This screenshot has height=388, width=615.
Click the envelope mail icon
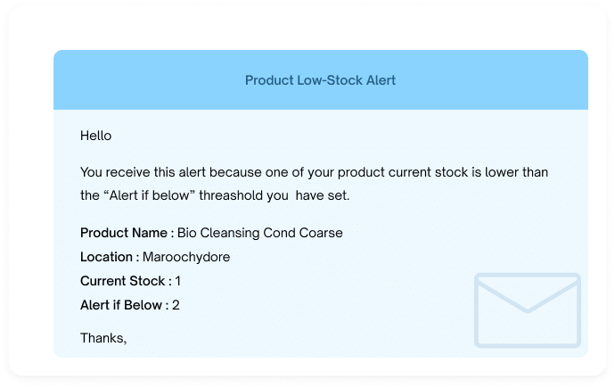pyautogui.click(x=527, y=310)
